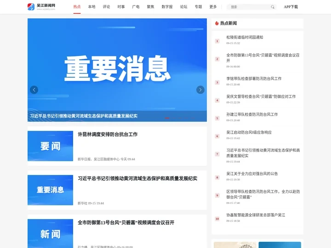Click rank badge number 3
331x248 pixels.
coord(217,83)
